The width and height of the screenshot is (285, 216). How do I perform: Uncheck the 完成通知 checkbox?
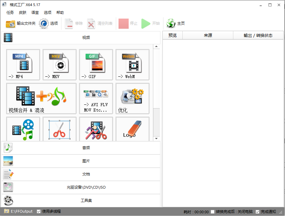coord(258,212)
